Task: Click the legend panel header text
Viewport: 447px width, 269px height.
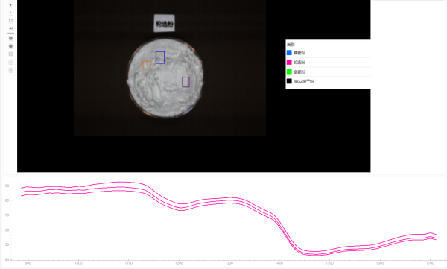Action: (291, 45)
